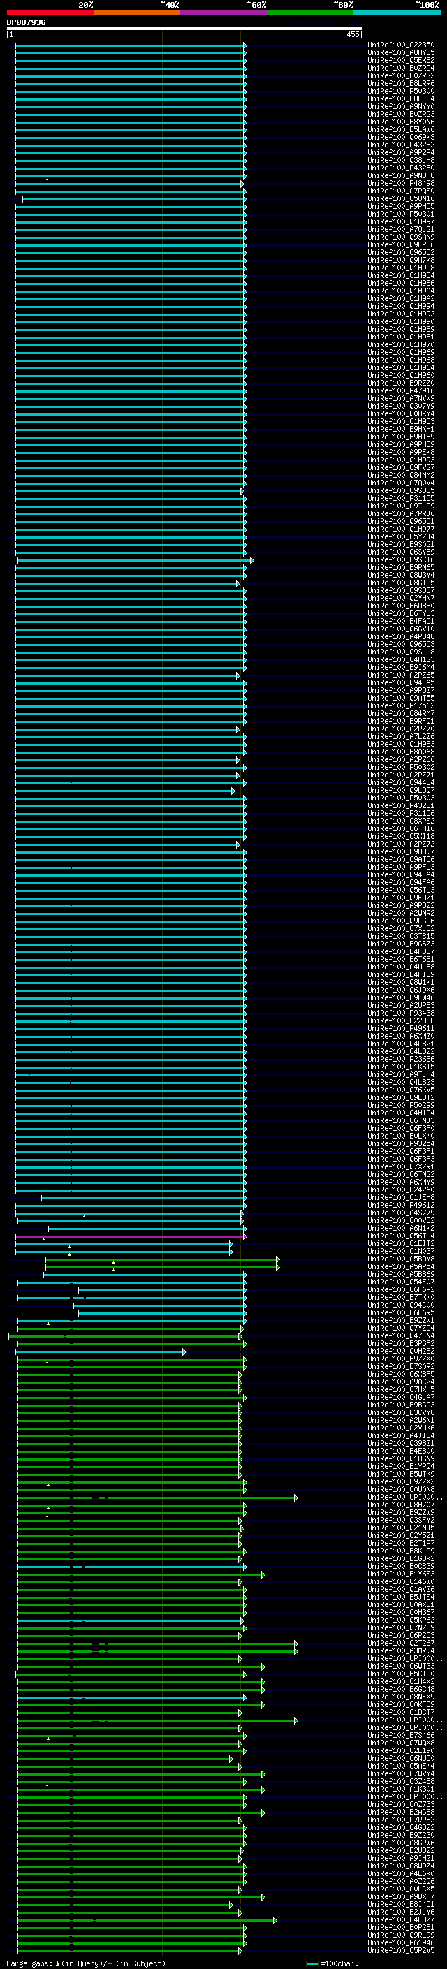Open the UniRef100_C1EIT2 hit label

tap(401, 1243)
